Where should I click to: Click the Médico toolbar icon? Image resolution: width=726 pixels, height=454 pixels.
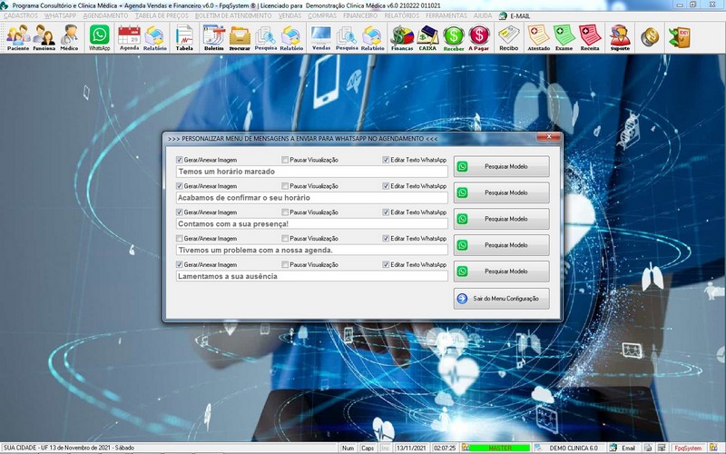(69, 36)
